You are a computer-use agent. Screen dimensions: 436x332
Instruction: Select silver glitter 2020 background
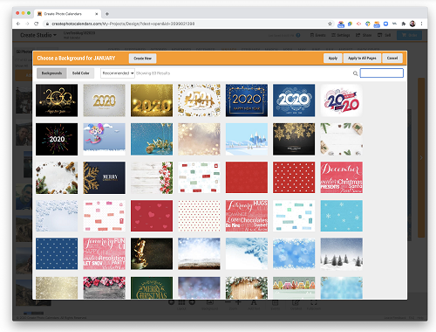[x=104, y=100]
